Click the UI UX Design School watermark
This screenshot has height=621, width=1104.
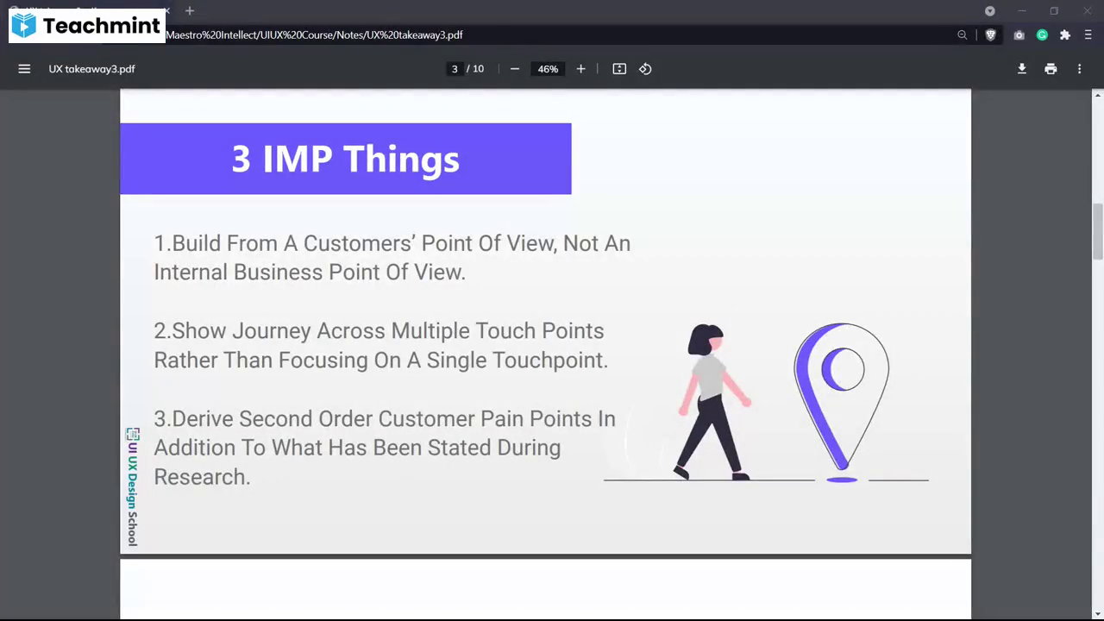(x=132, y=486)
